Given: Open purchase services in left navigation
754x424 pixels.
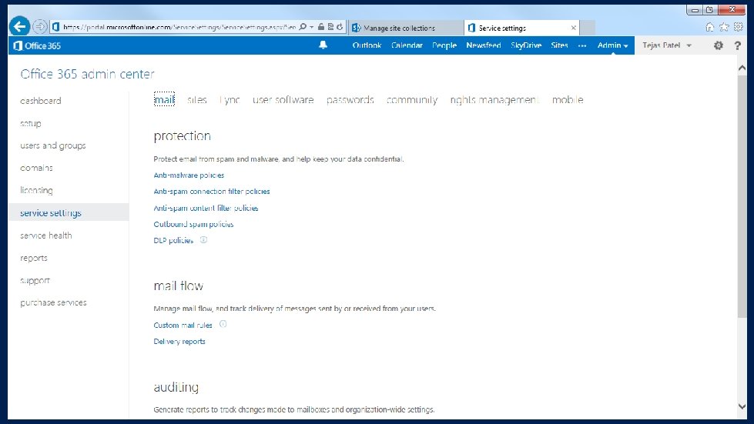Looking at the screenshot, I should 53,302.
